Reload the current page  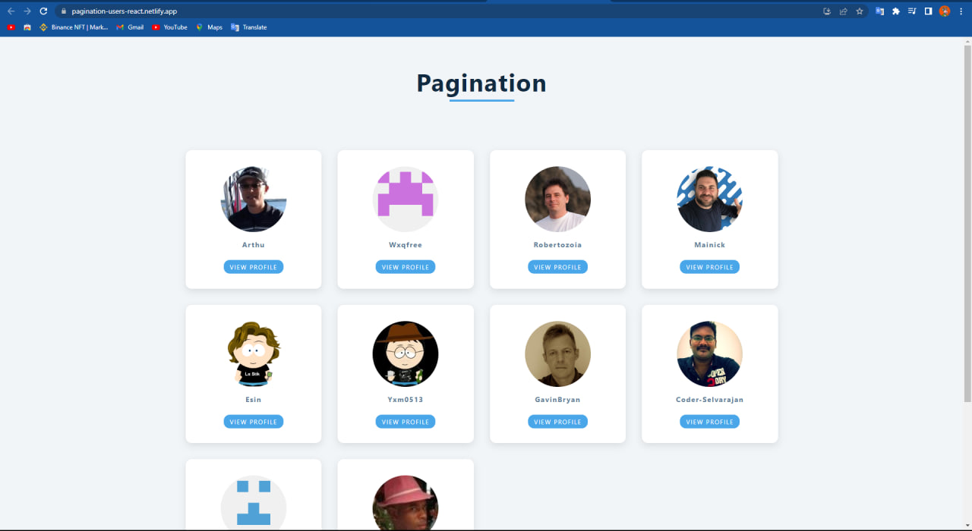click(43, 11)
